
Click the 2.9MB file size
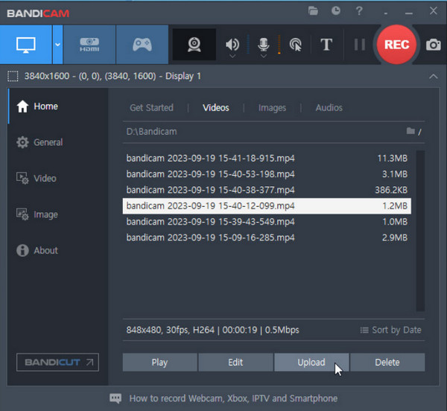pos(395,238)
